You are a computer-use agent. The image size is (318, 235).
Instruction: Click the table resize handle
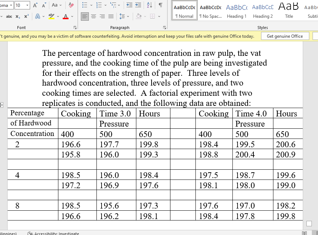tap(309, 223)
